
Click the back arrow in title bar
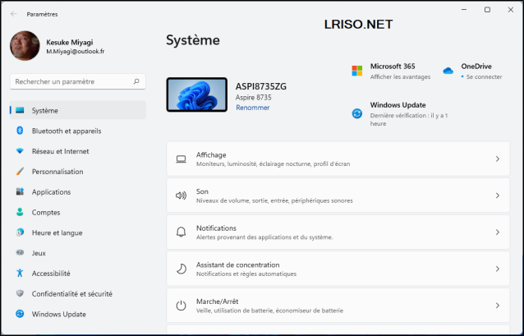(14, 14)
